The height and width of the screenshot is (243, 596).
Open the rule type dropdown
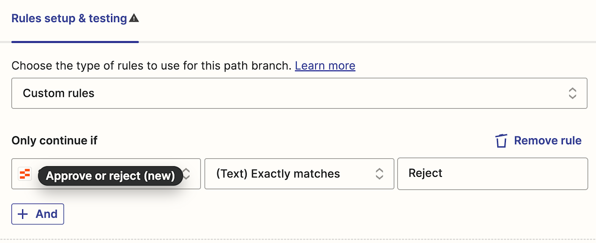tap(299, 93)
